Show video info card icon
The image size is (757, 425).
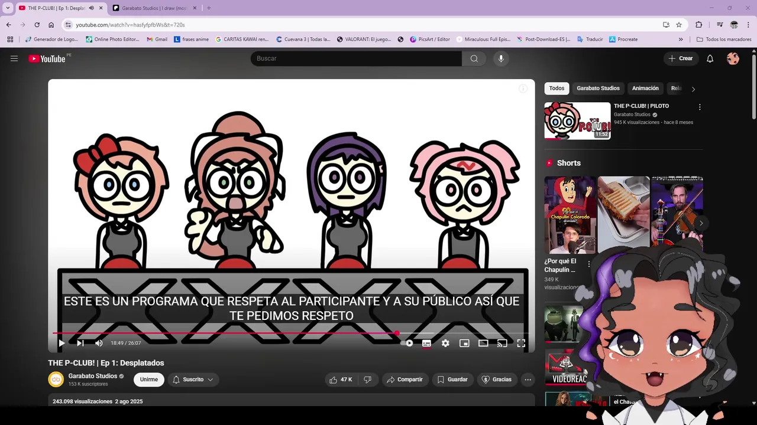coord(523,89)
